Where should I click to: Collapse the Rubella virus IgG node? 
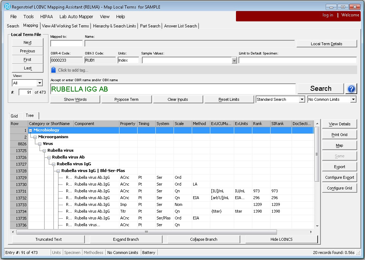54,164
